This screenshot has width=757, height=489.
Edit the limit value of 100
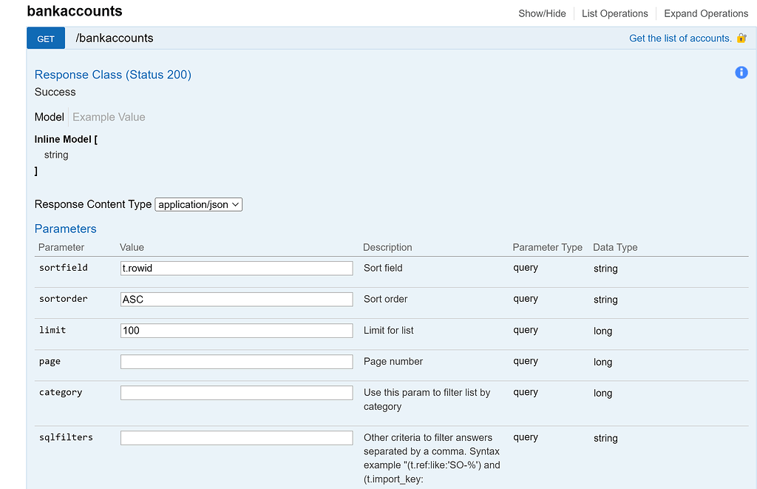tap(237, 330)
